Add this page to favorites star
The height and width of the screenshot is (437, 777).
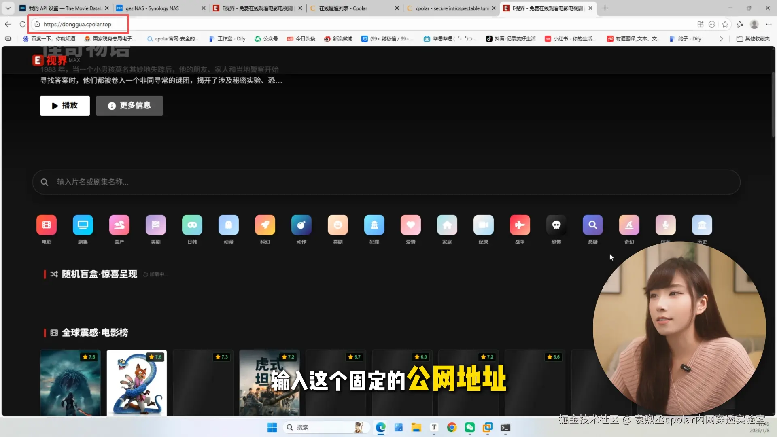725,24
